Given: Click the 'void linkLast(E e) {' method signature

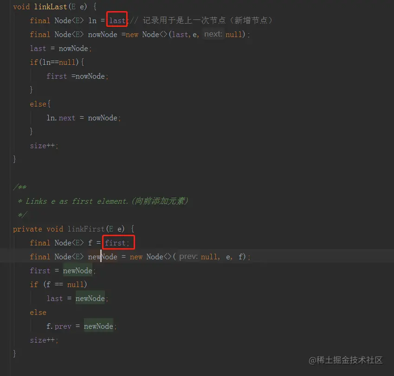Looking at the screenshot, I should coord(55,6).
